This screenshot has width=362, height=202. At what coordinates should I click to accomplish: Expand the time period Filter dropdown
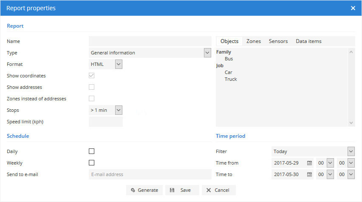coord(351,151)
